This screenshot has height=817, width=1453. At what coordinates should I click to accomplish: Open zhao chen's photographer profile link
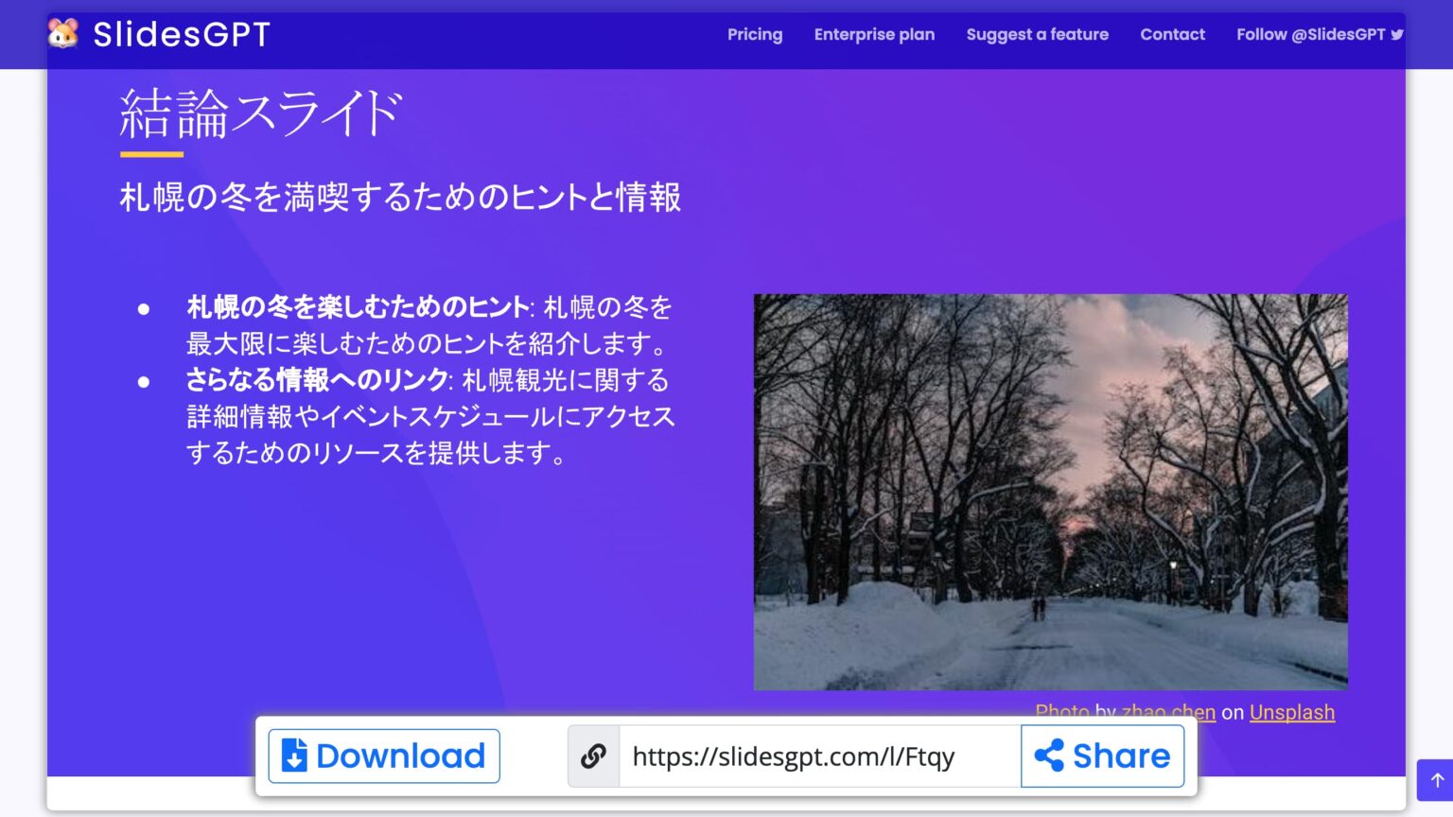[1168, 712]
